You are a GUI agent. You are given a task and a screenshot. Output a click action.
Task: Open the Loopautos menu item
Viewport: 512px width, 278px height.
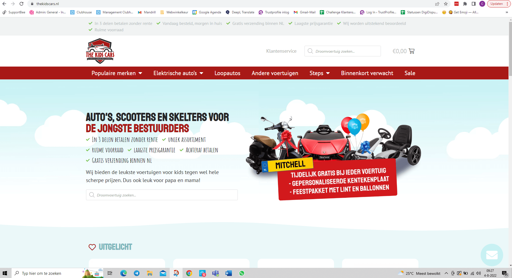[227, 73]
